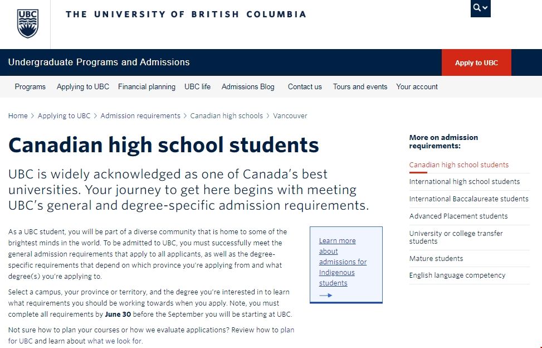
Task: Open 'International Baccalaureate students' page
Action: [469, 199]
